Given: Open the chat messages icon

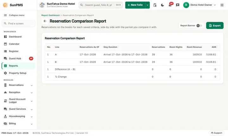Looking at the screenshot, I should pyautogui.click(x=178, y=5).
